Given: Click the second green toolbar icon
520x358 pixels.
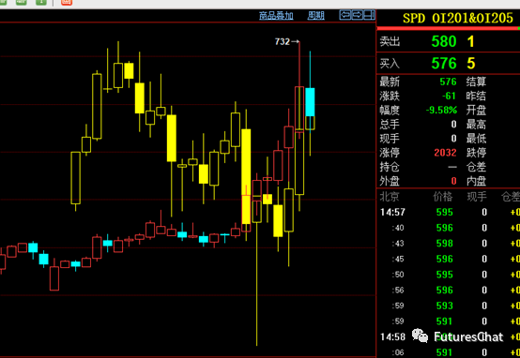Looking at the screenshot, I should click(x=22, y=2).
